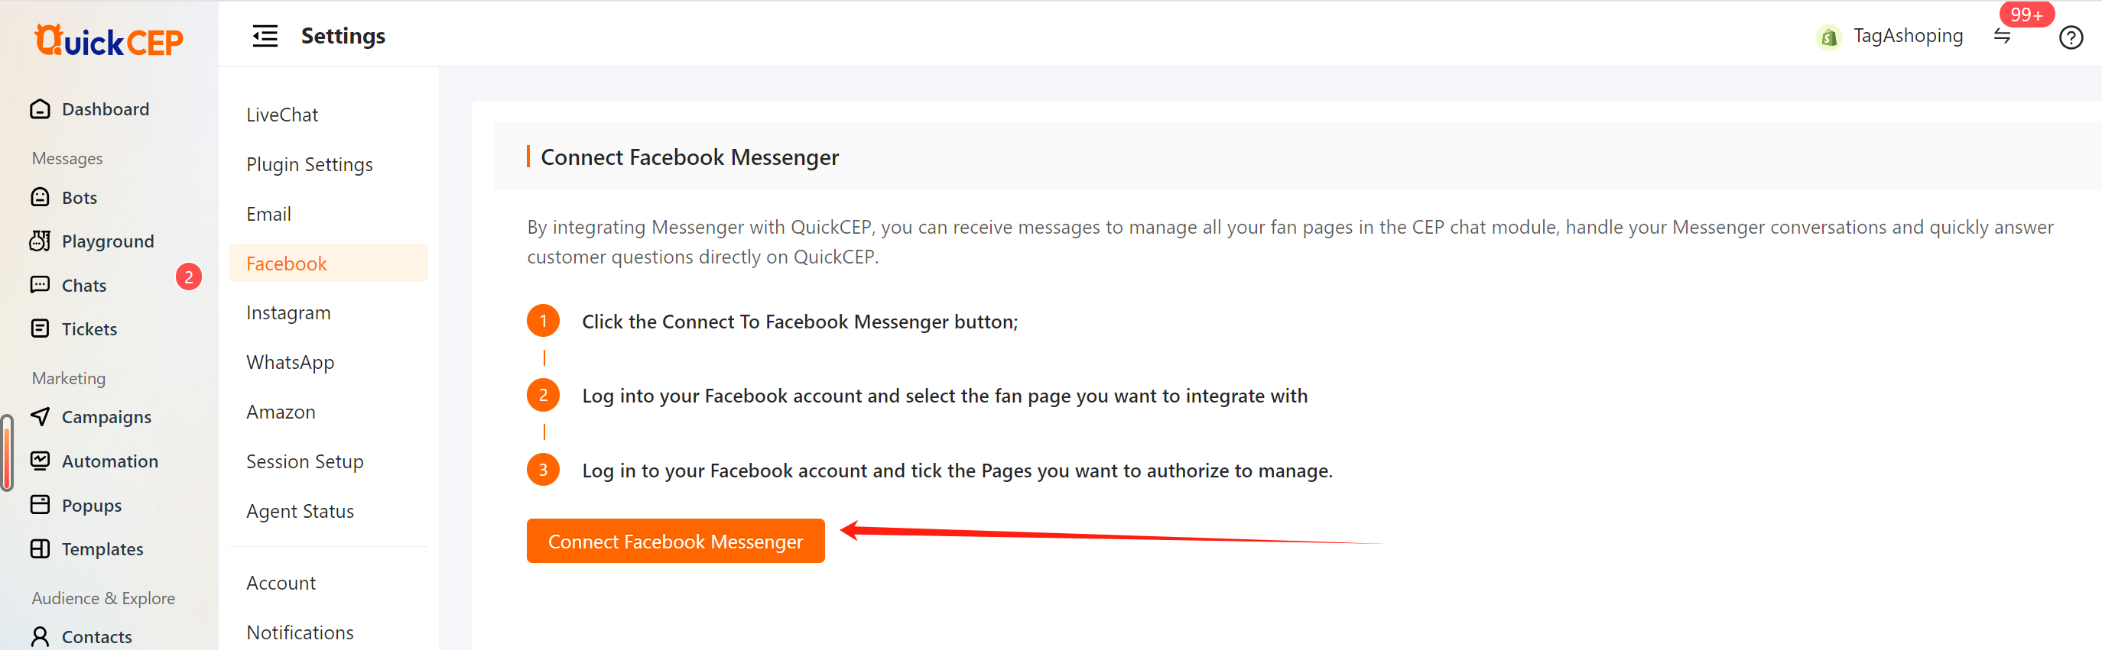Click the Popups window icon
The width and height of the screenshot is (2102, 650).
pos(40,505)
